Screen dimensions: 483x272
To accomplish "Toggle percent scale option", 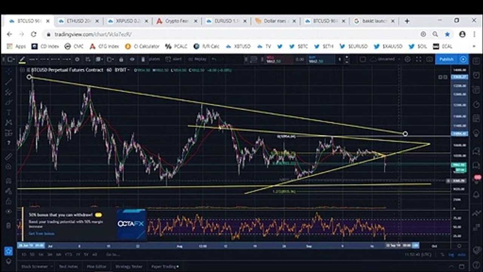I will click(x=442, y=255).
